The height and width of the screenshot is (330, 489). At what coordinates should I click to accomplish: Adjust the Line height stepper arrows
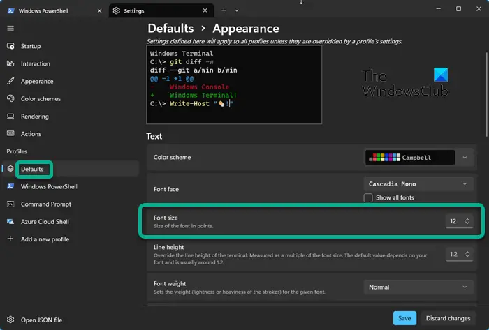(467, 254)
